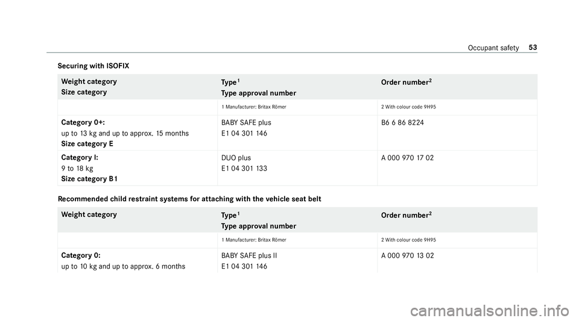Viewport: 579px width, 321px height.
Task: Select the 'BABY SAFE plus II' entry
Action: [249, 255]
